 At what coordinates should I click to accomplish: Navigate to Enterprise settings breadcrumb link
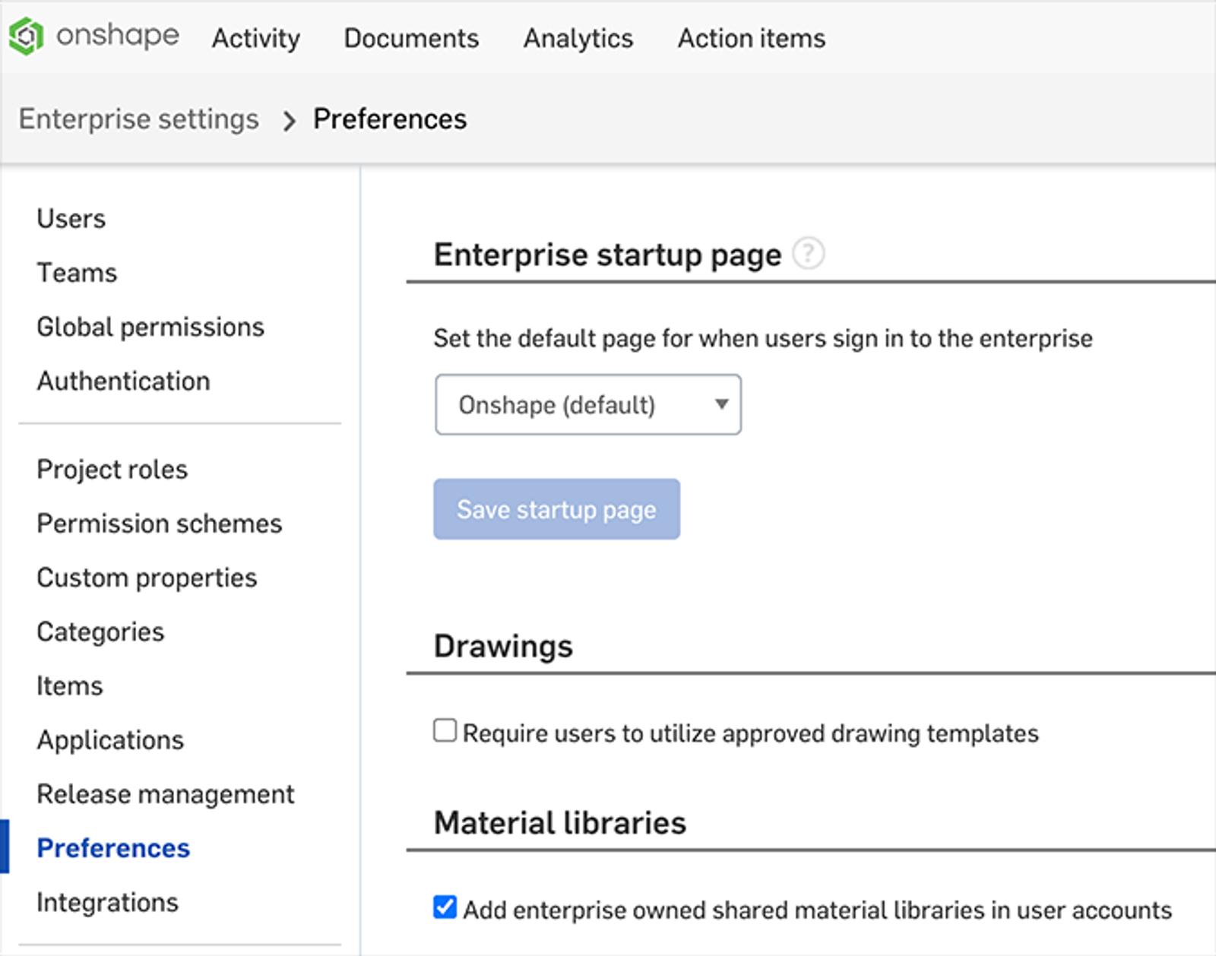[138, 119]
